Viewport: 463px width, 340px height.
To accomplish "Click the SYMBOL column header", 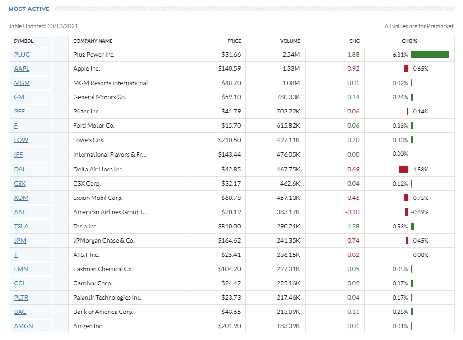I will pyautogui.click(x=24, y=41).
